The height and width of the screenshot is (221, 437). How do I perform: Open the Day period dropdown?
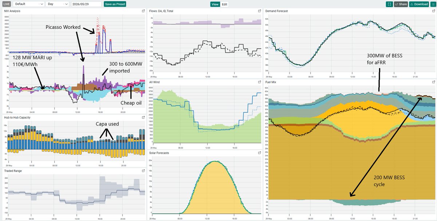click(x=58, y=4)
